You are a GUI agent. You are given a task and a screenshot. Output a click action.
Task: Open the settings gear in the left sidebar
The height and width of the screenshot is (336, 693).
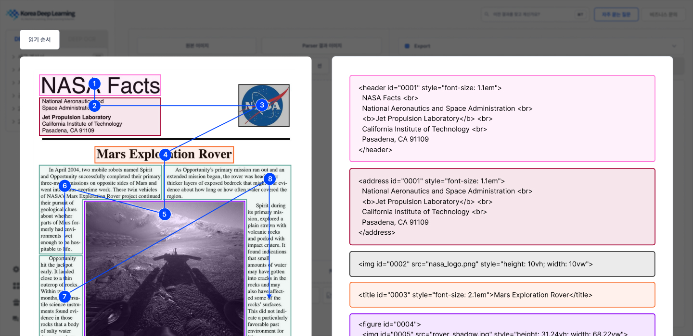pos(16,270)
